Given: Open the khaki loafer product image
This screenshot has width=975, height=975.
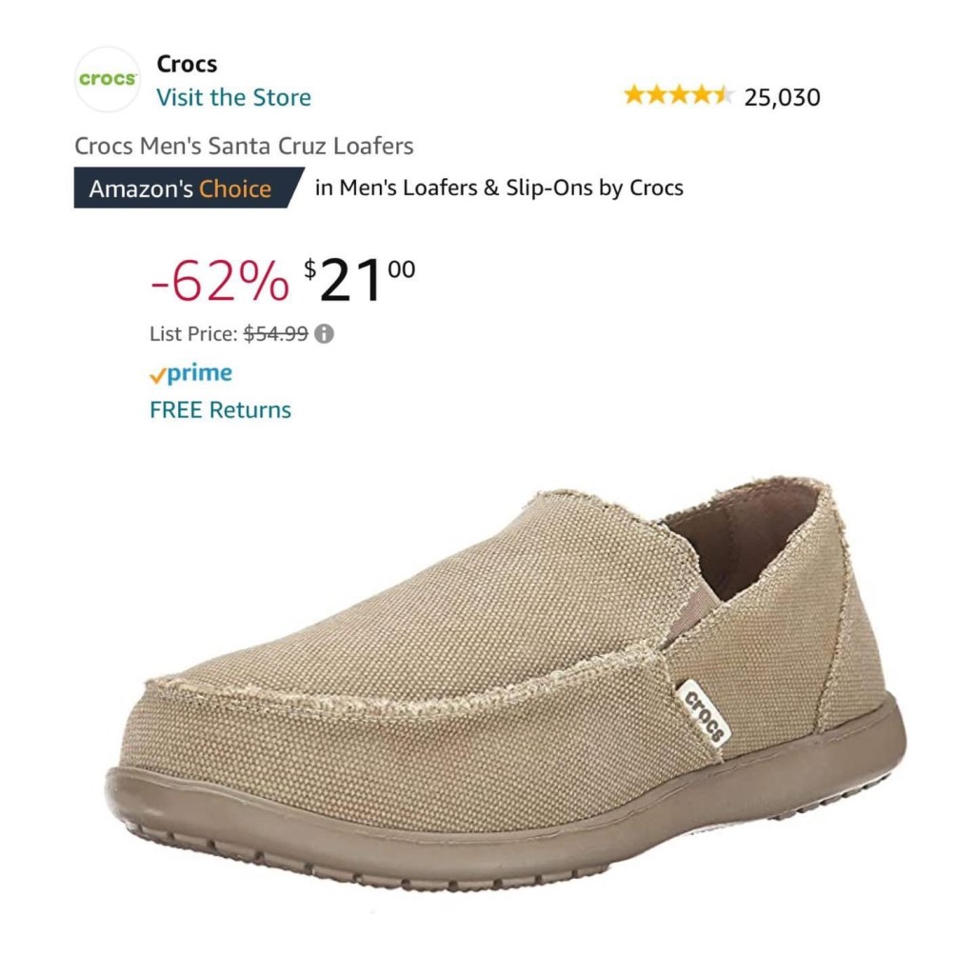Looking at the screenshot, I should click(506, 684).
